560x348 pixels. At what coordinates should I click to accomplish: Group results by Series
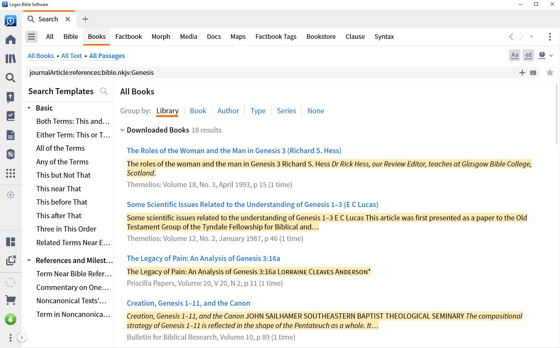[286, 111]
